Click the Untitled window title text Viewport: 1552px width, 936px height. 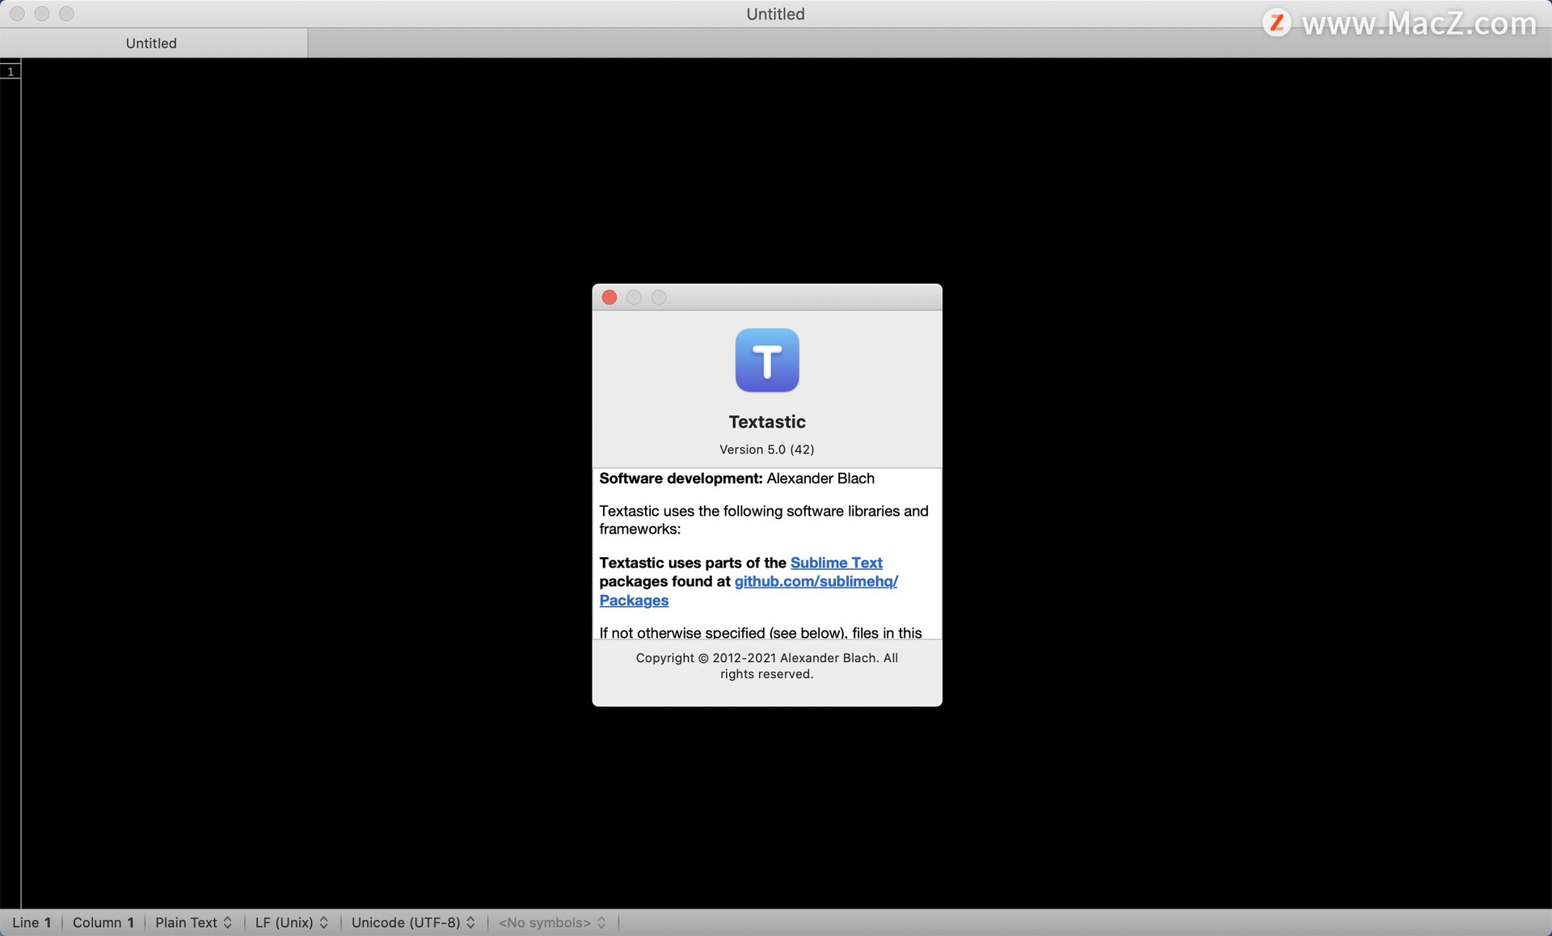[x=775, y=14]
